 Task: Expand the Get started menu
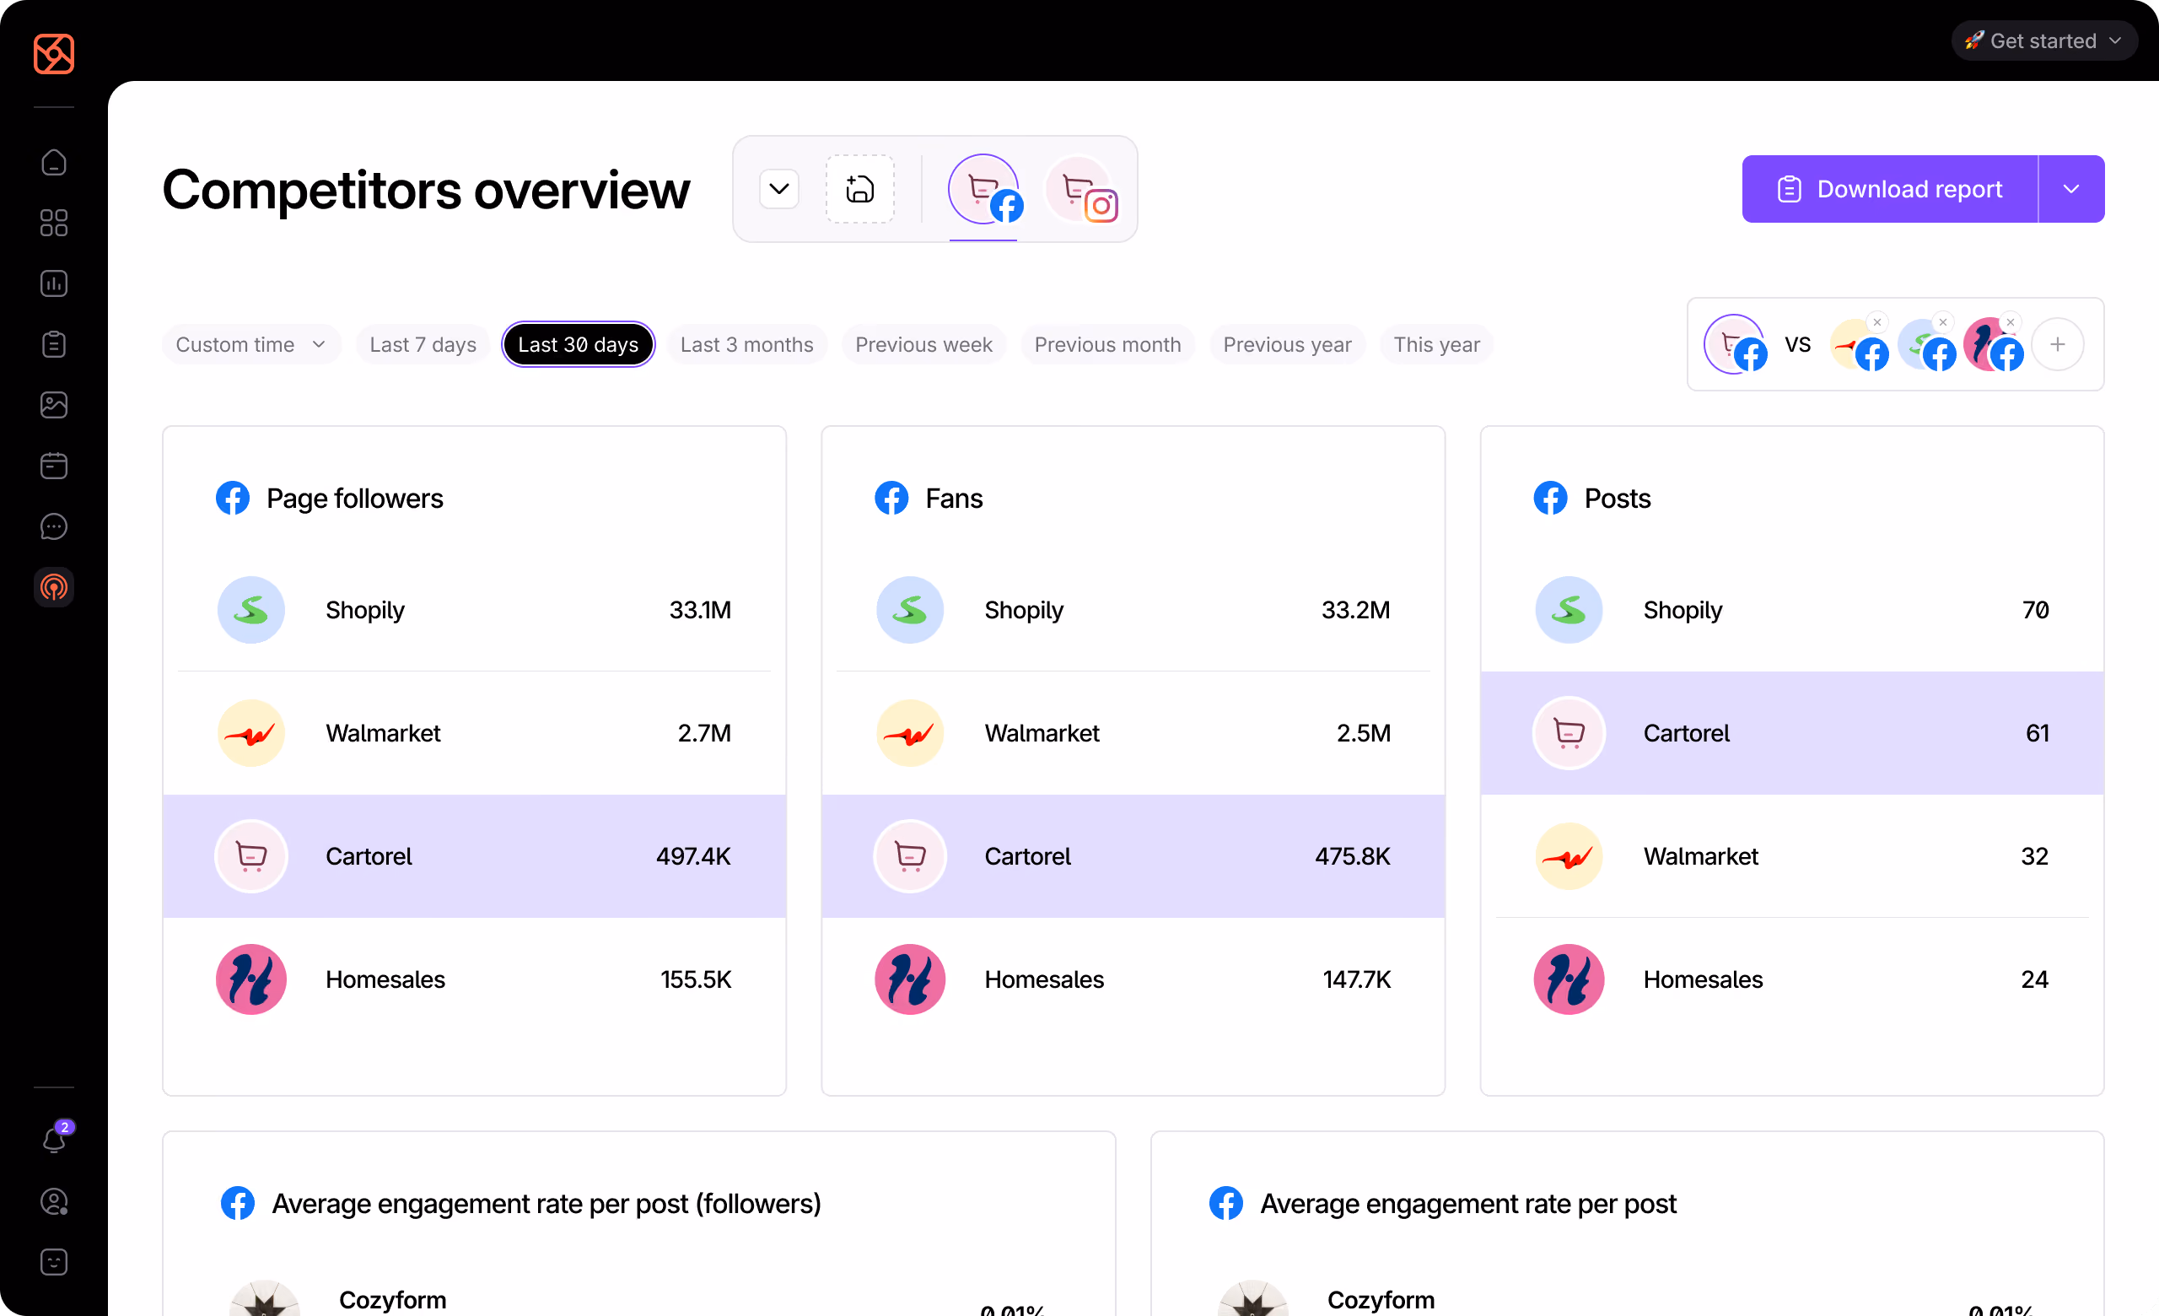coord(2044,41)
